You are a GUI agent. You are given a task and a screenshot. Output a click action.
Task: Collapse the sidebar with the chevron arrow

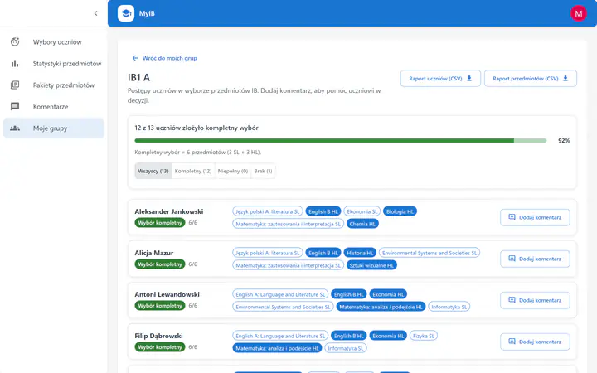tap(95, 13)
